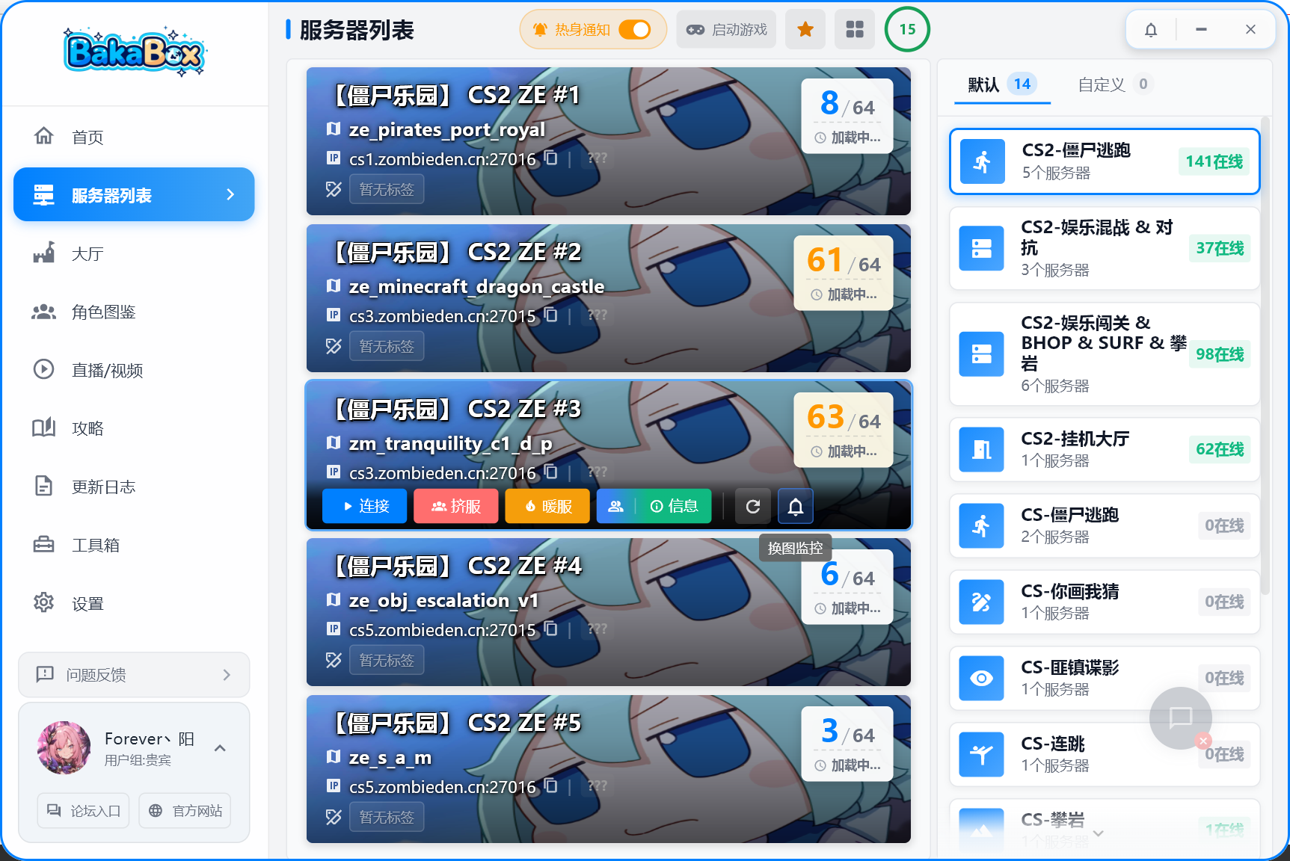
Task: Open CS2-娱乐闯关 & BHOP & SURF group
Action: (1105, 354)
